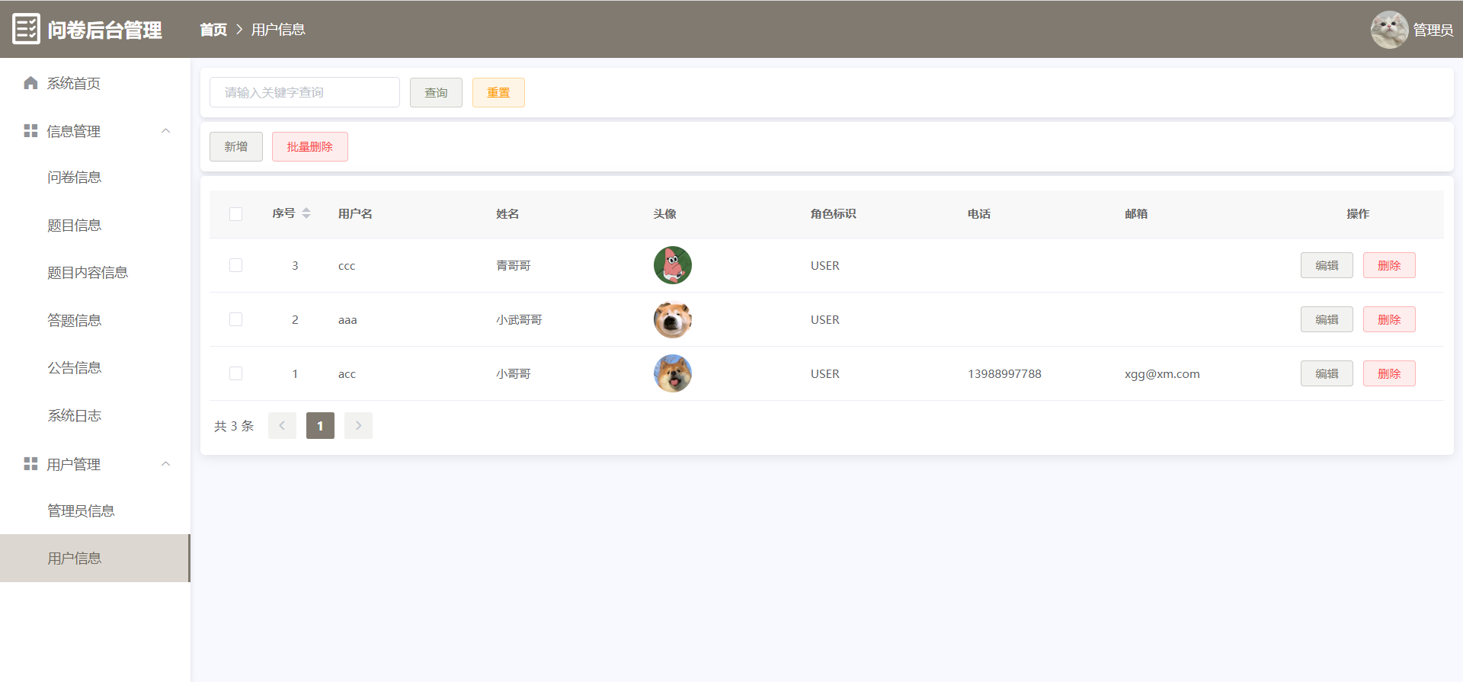The width and height of the screenshot is (1463, 682).
Task: Click the name 小武哥哥 cell
Action: (x=519, y=320)
